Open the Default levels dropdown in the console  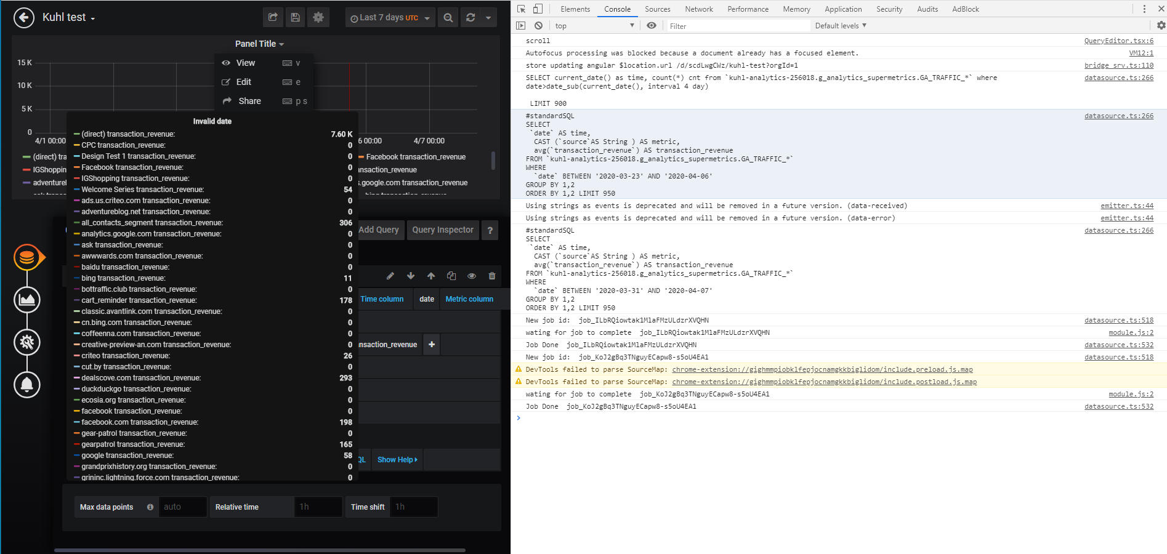[840, 26]
